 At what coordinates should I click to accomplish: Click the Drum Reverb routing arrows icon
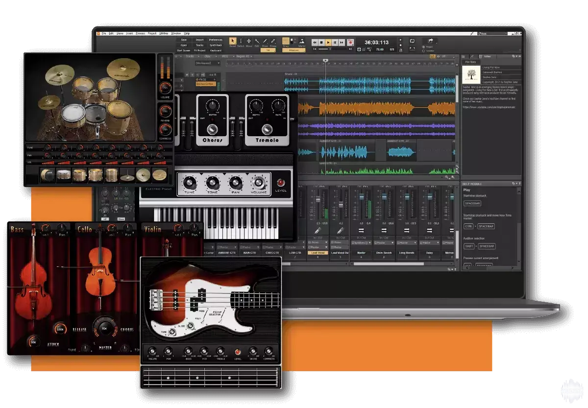[384, 230]
